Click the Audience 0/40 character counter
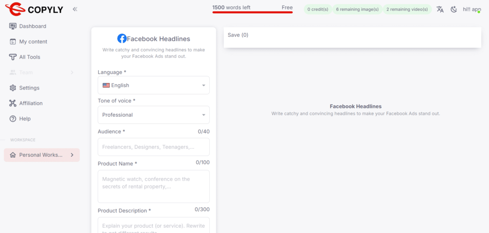Screen dimensions: 489x233 coord(203,132)
